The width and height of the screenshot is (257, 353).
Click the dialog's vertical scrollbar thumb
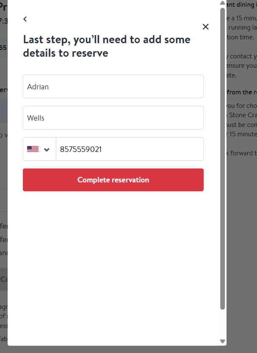223,157
